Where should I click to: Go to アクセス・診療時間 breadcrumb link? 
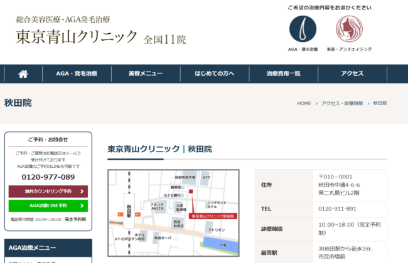point(342,103)
